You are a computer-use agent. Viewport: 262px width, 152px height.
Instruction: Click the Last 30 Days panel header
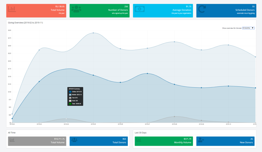pyautogui.click(x=140, y=133)
